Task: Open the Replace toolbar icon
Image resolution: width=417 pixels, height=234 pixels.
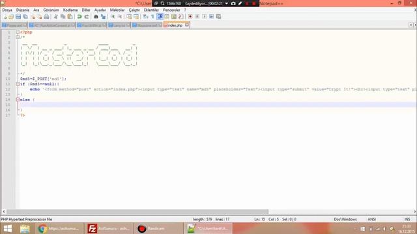Action: (x=103, y=17)
